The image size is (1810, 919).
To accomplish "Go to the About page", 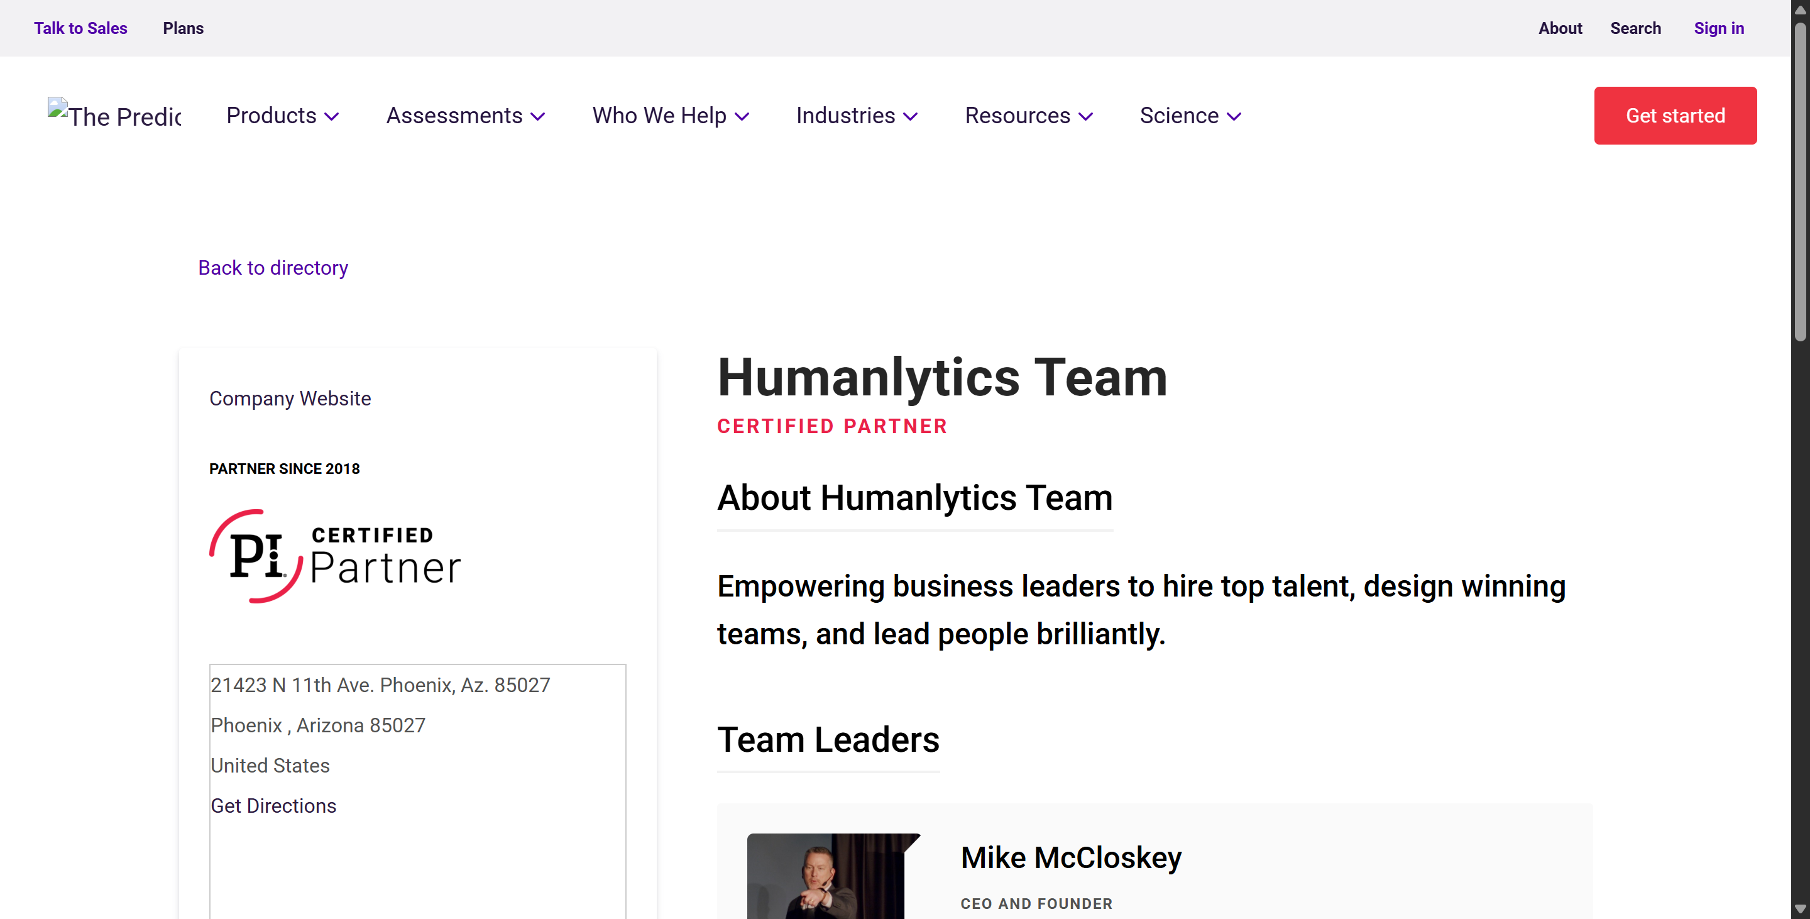I will (1560, 28).
